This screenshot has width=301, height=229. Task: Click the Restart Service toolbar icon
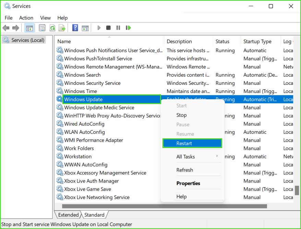(128, 28)
